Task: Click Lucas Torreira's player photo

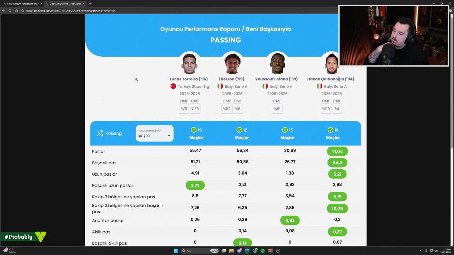Action: [x=189, y=64]
